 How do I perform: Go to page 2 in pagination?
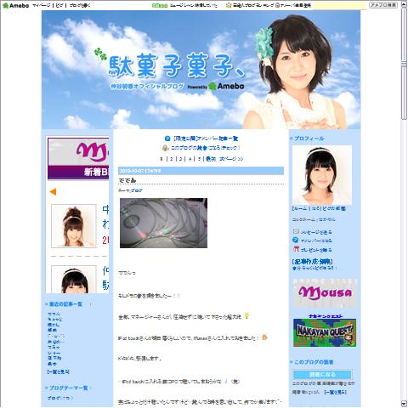(x=171, y=159)
